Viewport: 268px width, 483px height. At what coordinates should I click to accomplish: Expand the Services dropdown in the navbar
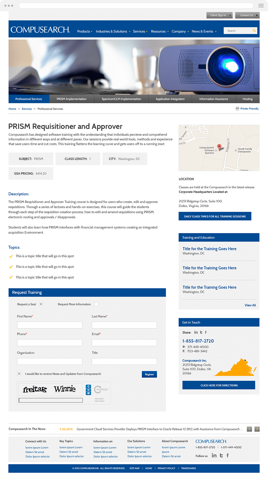tap(140, 31)
